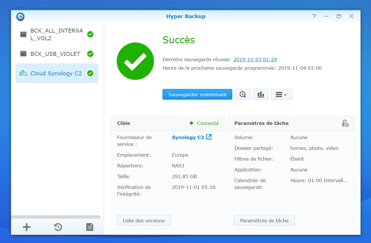Screen dimensions: 371x243
Task: Select the BCK_USB_VIOLET backup task
Action: tap(57, 54)
